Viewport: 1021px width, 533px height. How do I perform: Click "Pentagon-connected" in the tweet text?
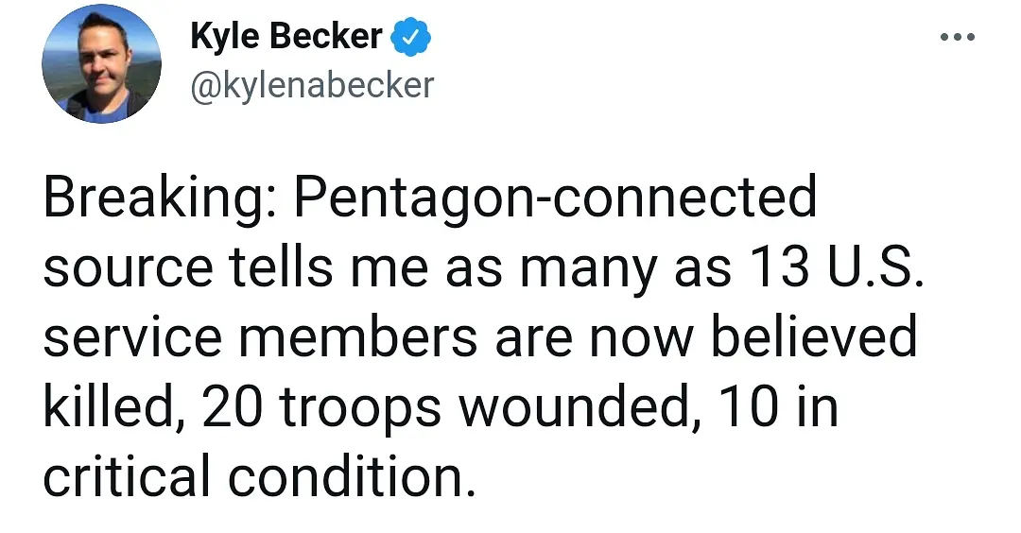pos(556,199)
